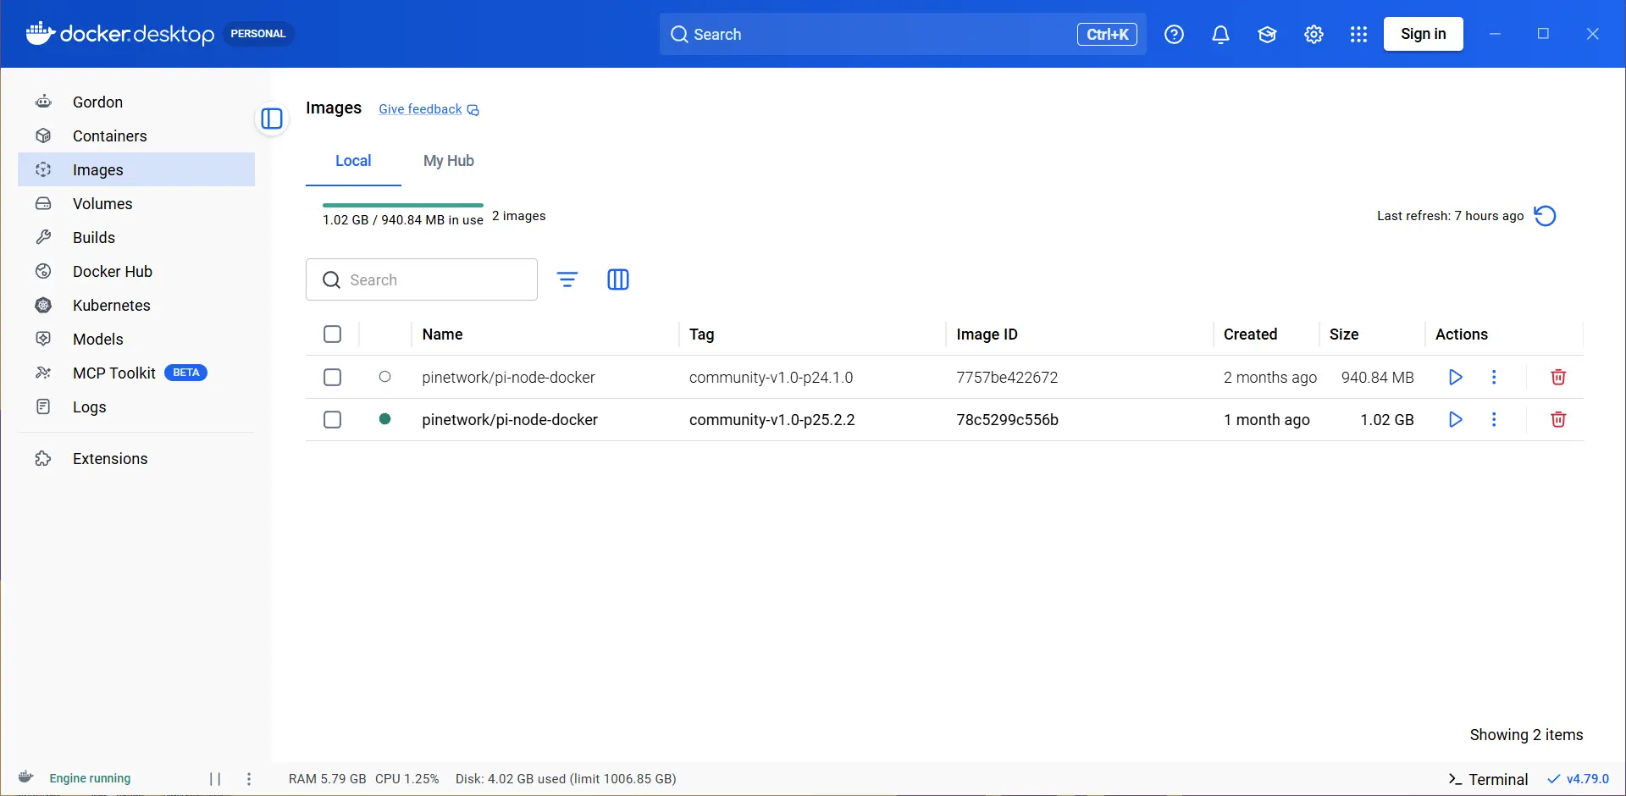Click the 940.84 MB size value
The height and width of the screenshot is (796, 1626).
[1377, 378]
